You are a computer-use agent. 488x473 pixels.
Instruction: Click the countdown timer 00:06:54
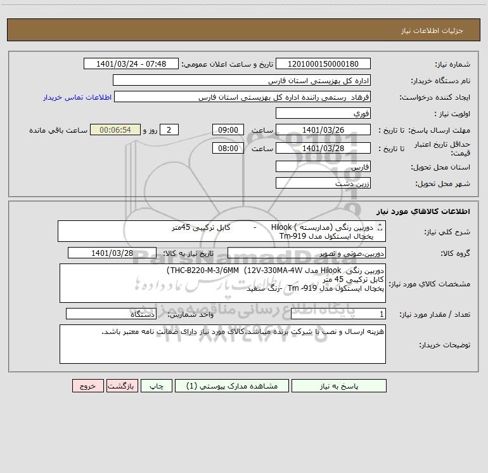115,130
